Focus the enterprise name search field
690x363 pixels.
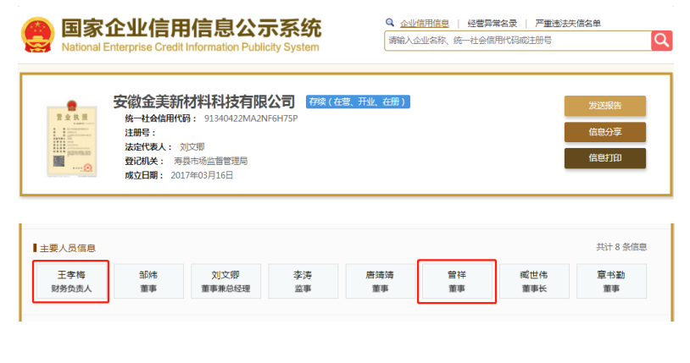pyautogui.click(x=518, y=41)
